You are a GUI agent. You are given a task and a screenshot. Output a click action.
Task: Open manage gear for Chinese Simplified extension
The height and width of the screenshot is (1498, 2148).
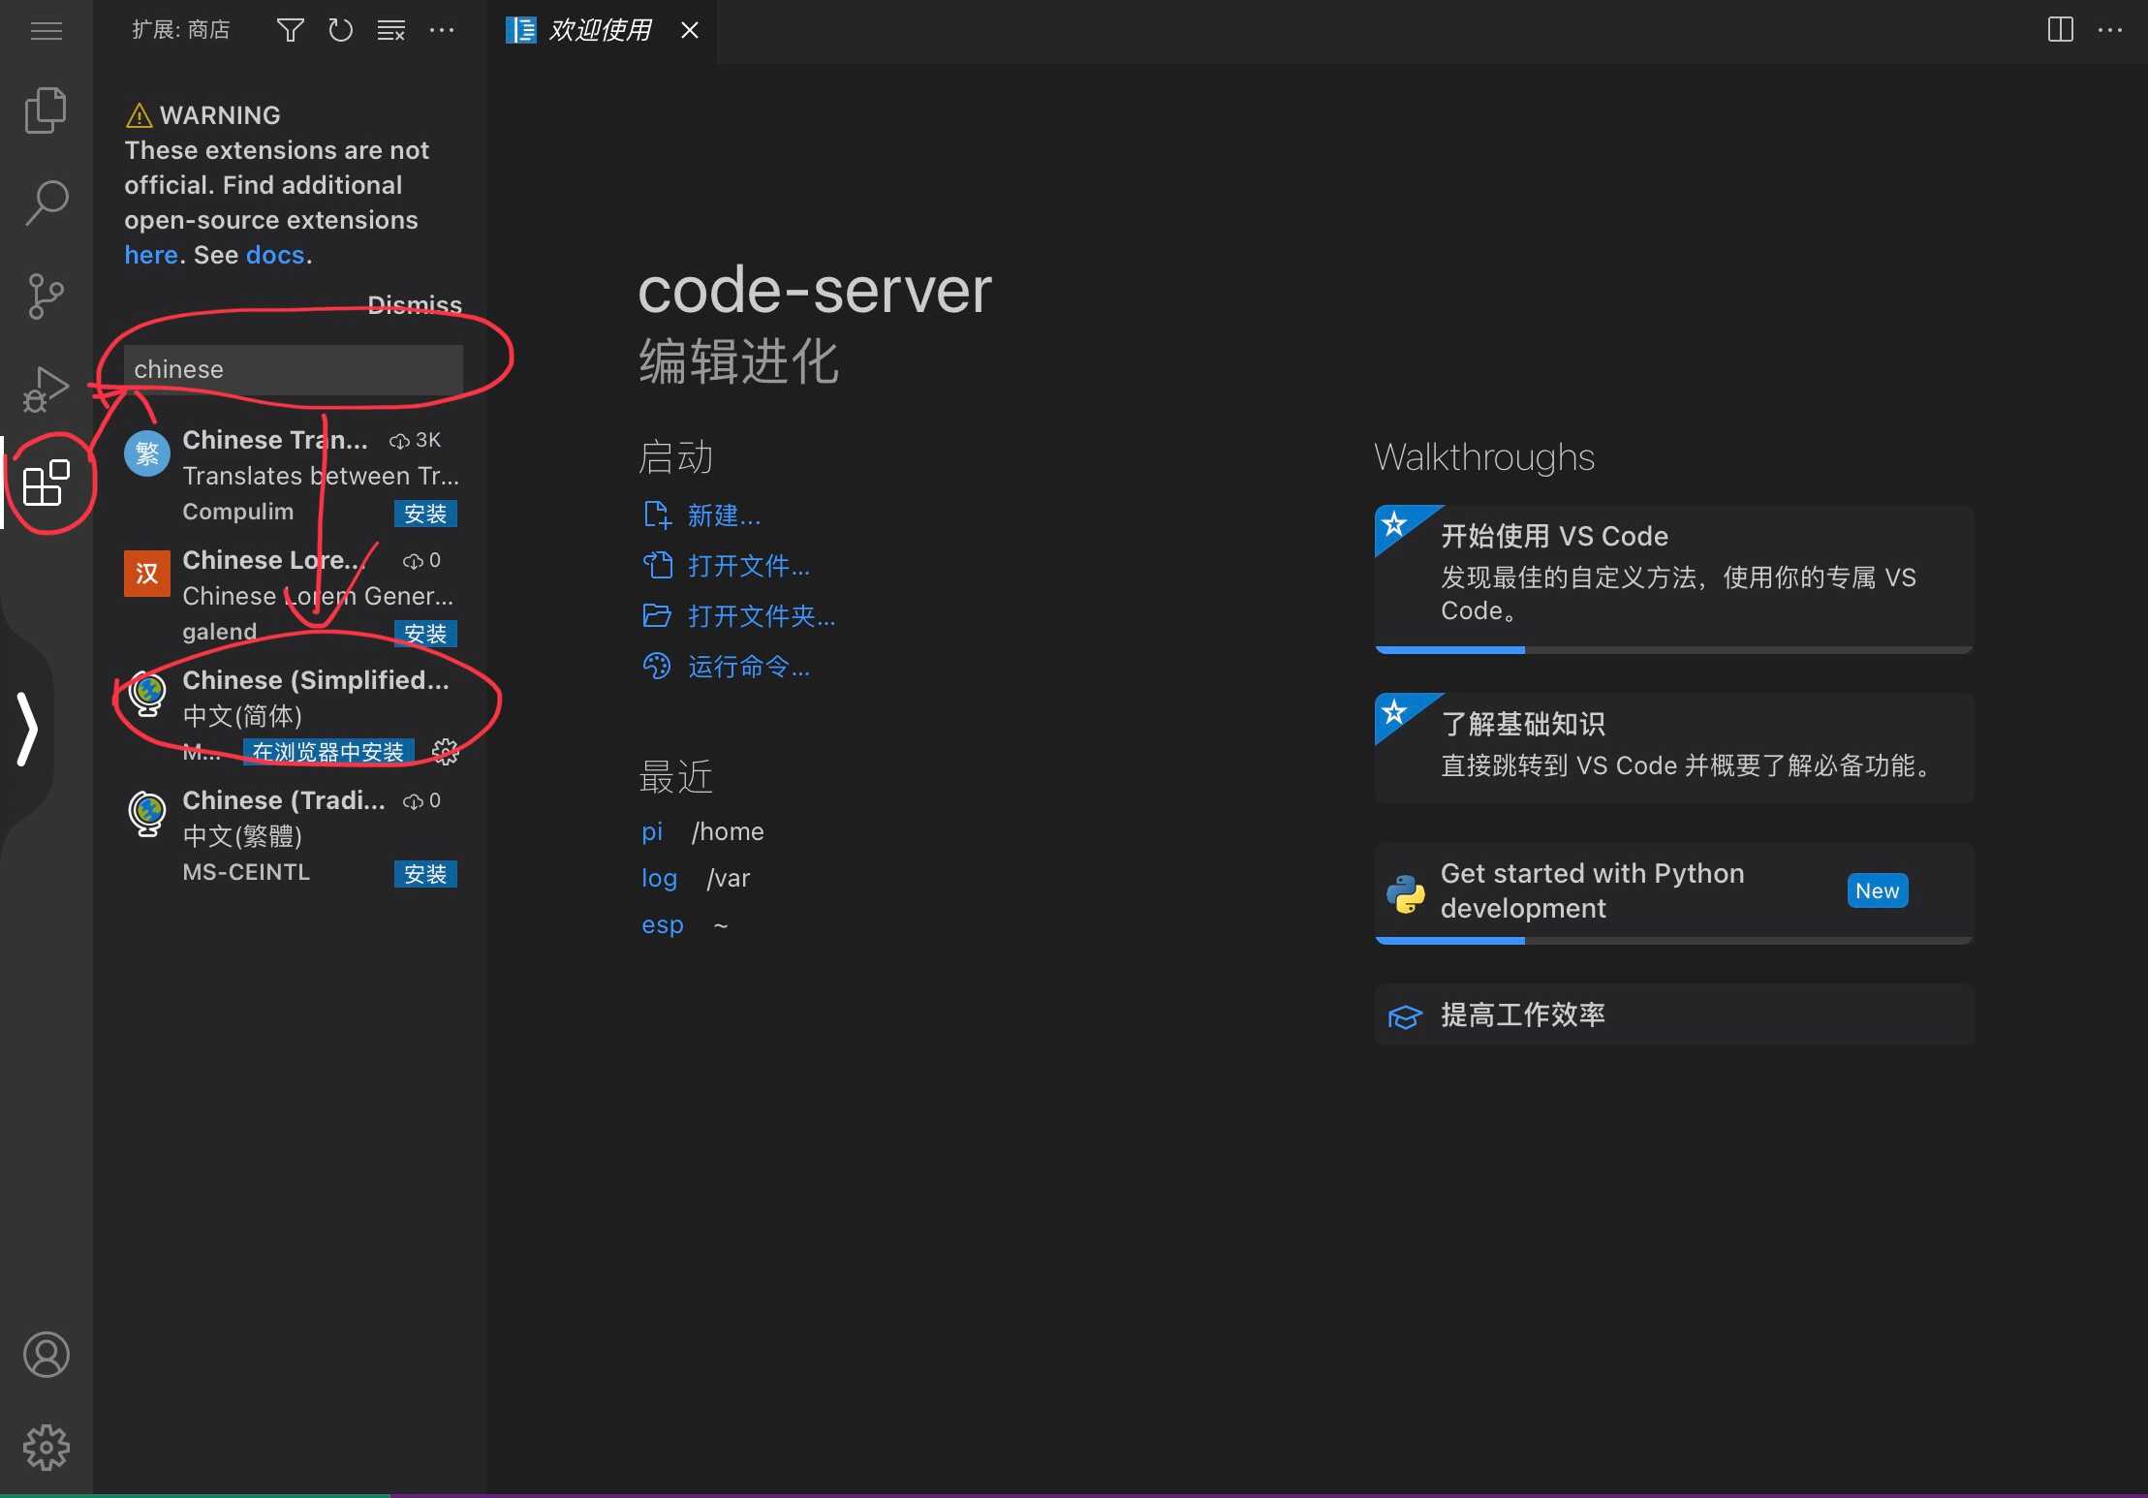(x=445, y=752)
